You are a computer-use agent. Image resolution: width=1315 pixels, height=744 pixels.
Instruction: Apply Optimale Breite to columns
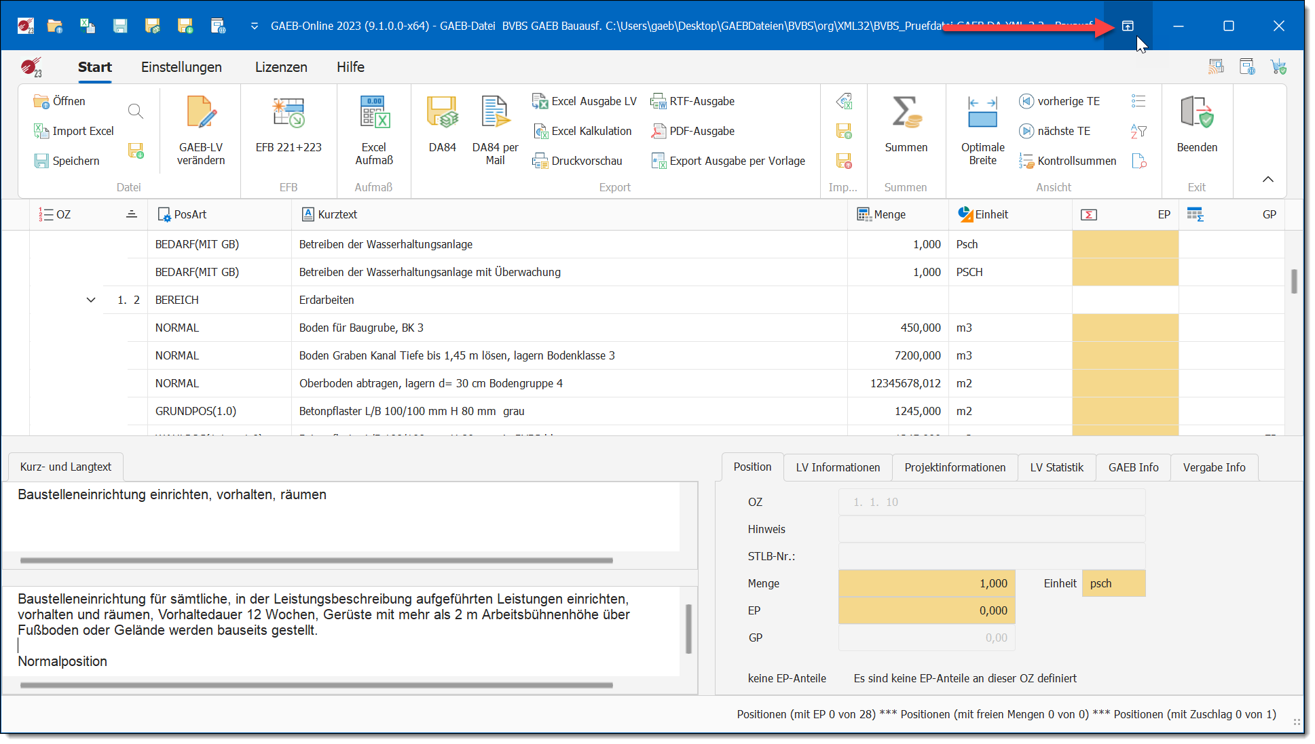tap(982, 113)
